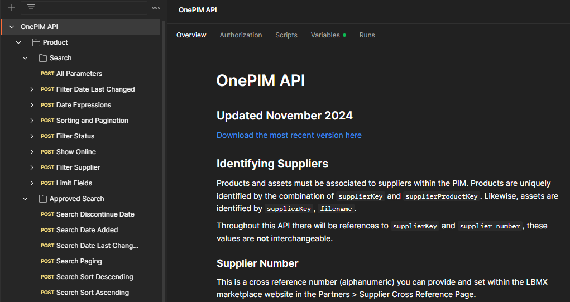Click the plus icon to create new collection

[x=12, y=8]
